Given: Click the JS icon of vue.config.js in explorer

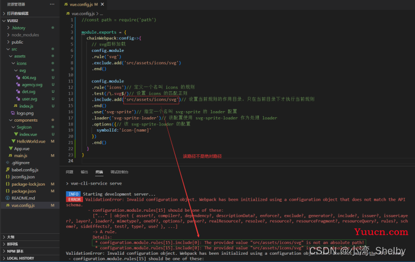Looking at the screenshot, I should 8,205.
